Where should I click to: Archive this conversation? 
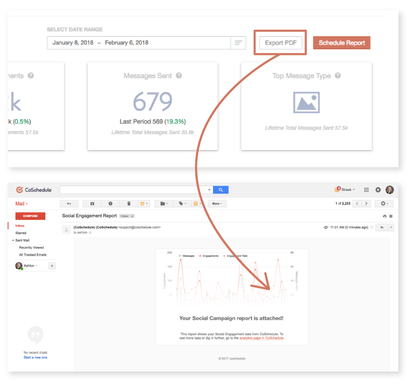pyautogui.click(x=92, y=204)
